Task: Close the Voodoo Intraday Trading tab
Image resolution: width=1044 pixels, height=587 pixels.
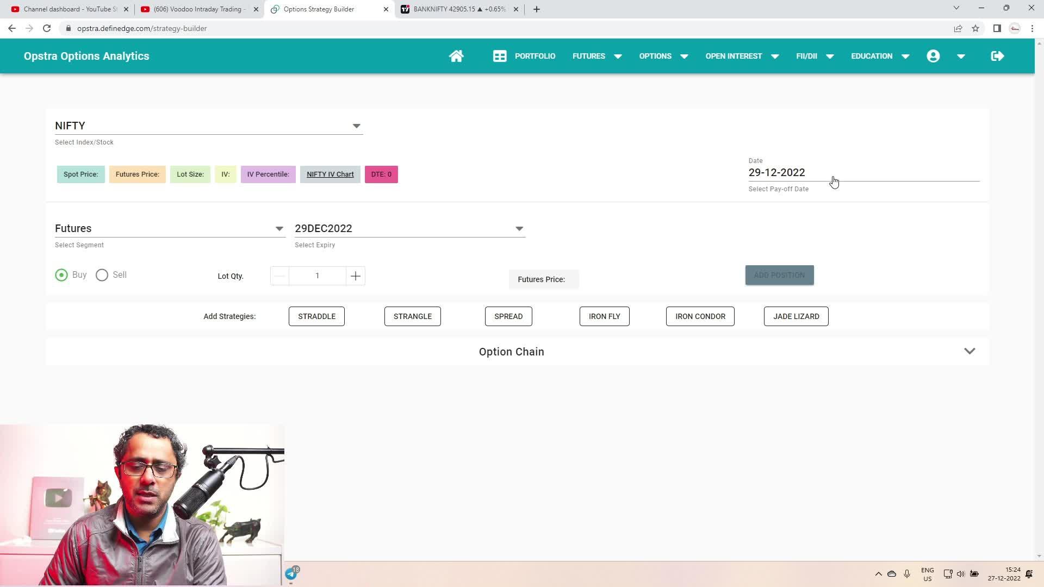Action: pos(256,9)
